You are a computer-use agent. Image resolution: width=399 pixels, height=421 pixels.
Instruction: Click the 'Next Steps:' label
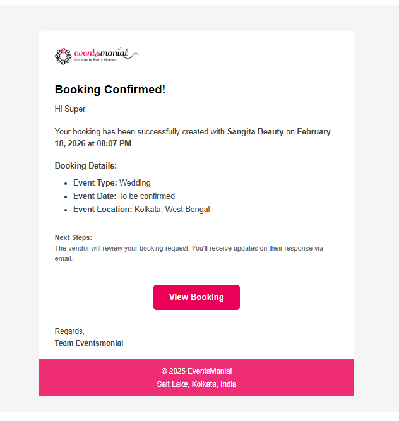pyautogui.click(x=73, y=237)
